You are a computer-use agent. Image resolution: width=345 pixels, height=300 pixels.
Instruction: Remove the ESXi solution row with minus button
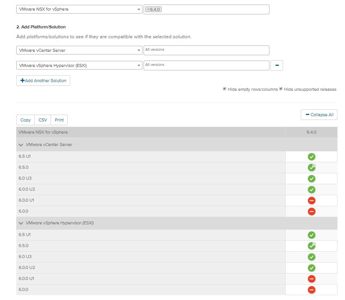[277, 65]
